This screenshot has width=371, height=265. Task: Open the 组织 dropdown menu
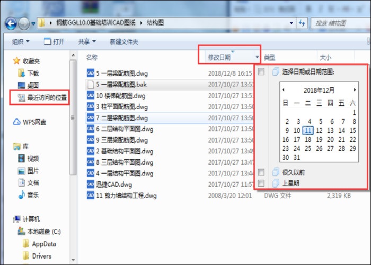[x=21, y=42]
